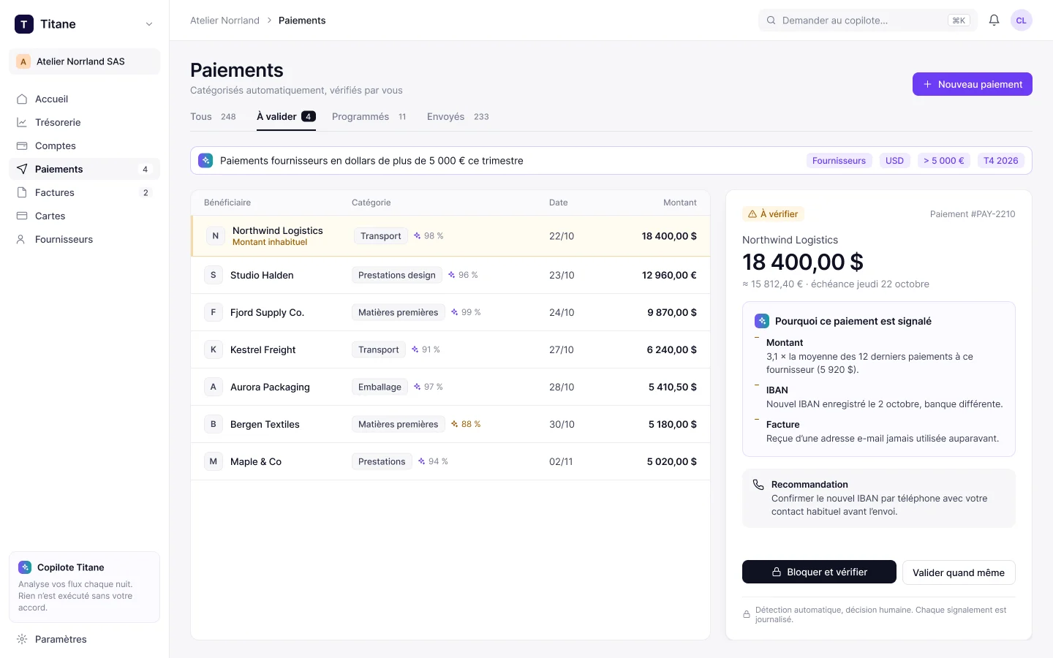This screenshot has width=1053, height=658.
Task: Click the > 5 000 € filter chip
Action: coord(943,161)
